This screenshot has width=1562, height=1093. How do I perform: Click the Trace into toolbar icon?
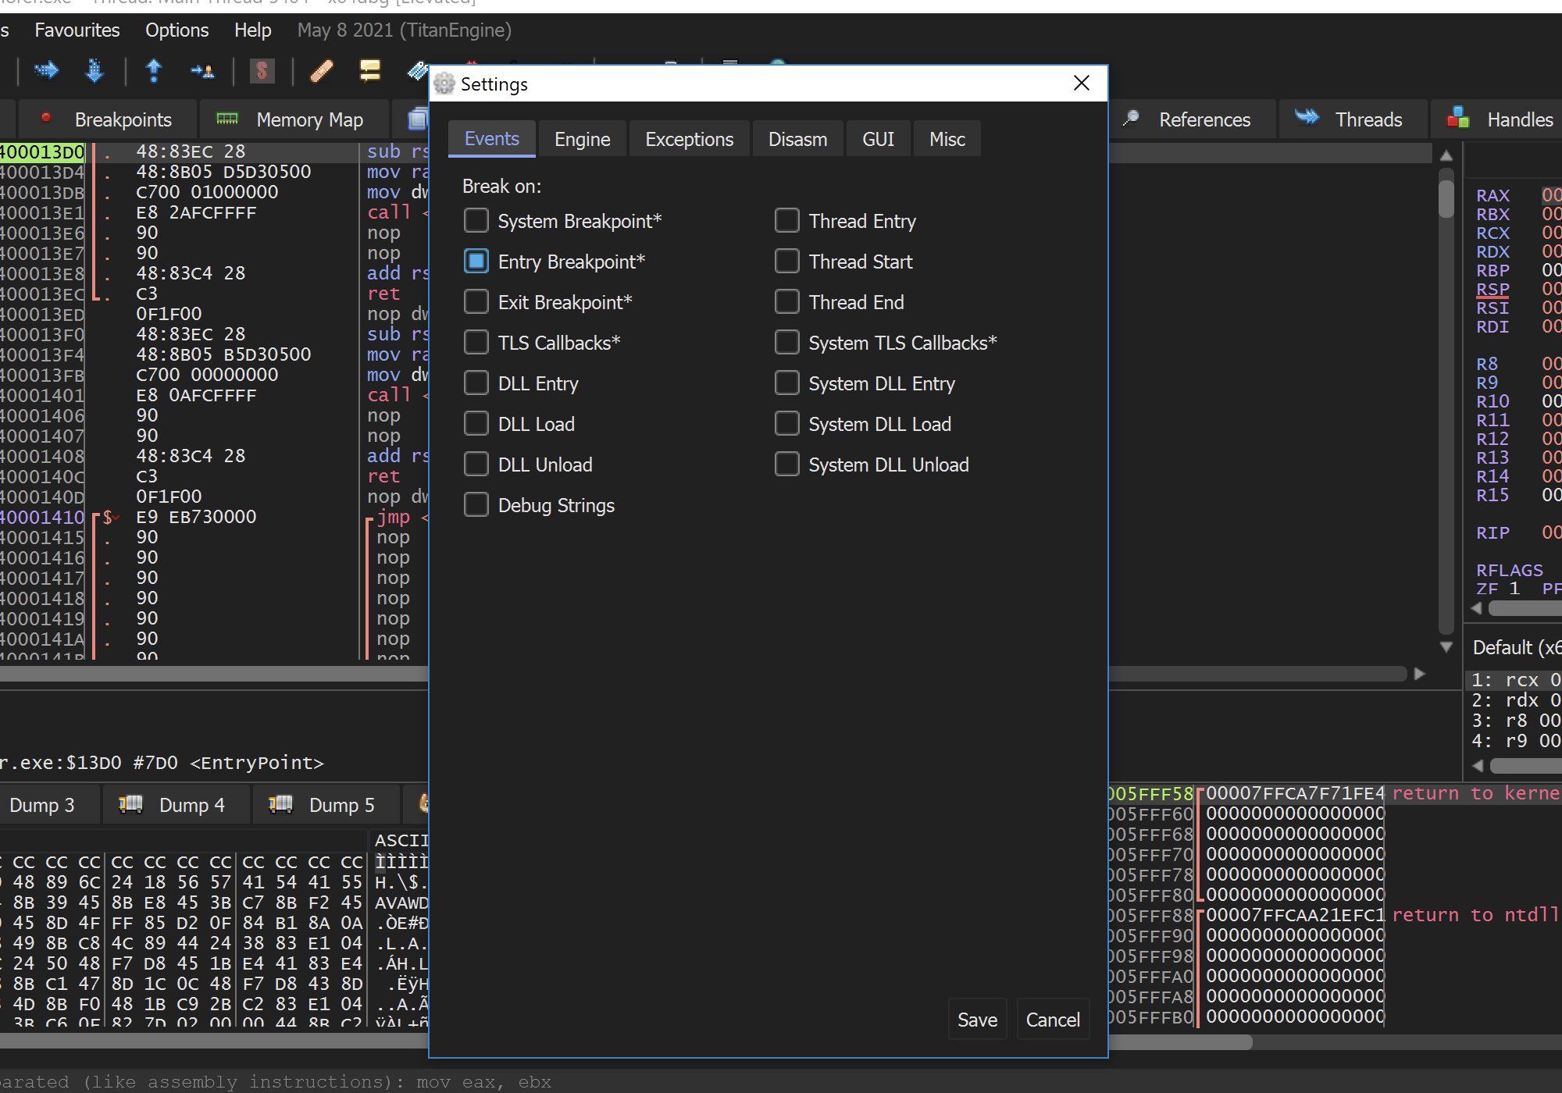(46, 71)
